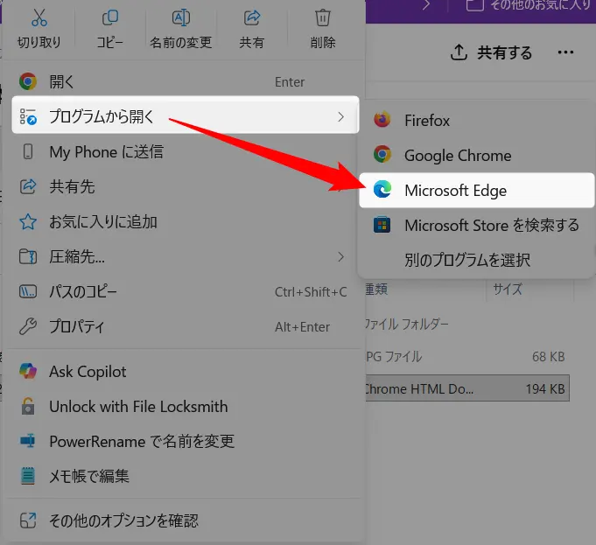
Task: Select the Chrome HTML Document file row
Action: coord(464,388)
